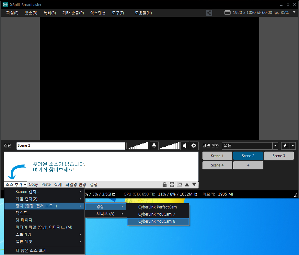The height and width of the screenshot is (255, 299).
Task: Choose 텍스트... source option
Action: (x=44, y=213)
